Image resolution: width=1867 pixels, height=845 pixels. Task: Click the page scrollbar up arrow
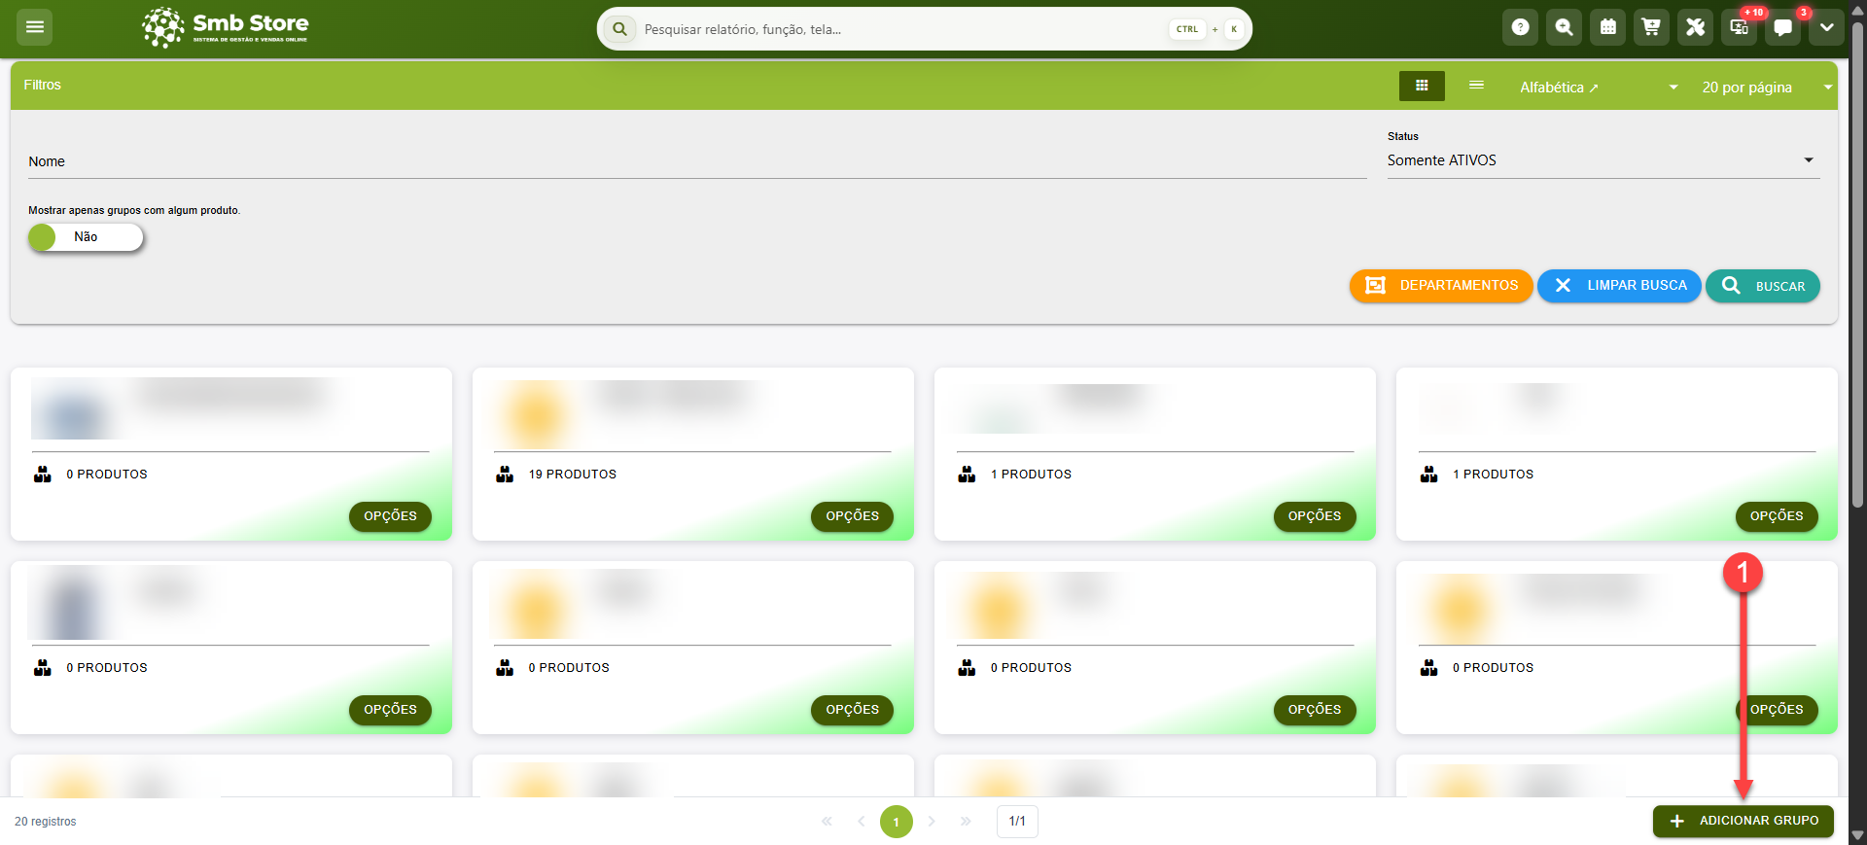[1857, 9]
